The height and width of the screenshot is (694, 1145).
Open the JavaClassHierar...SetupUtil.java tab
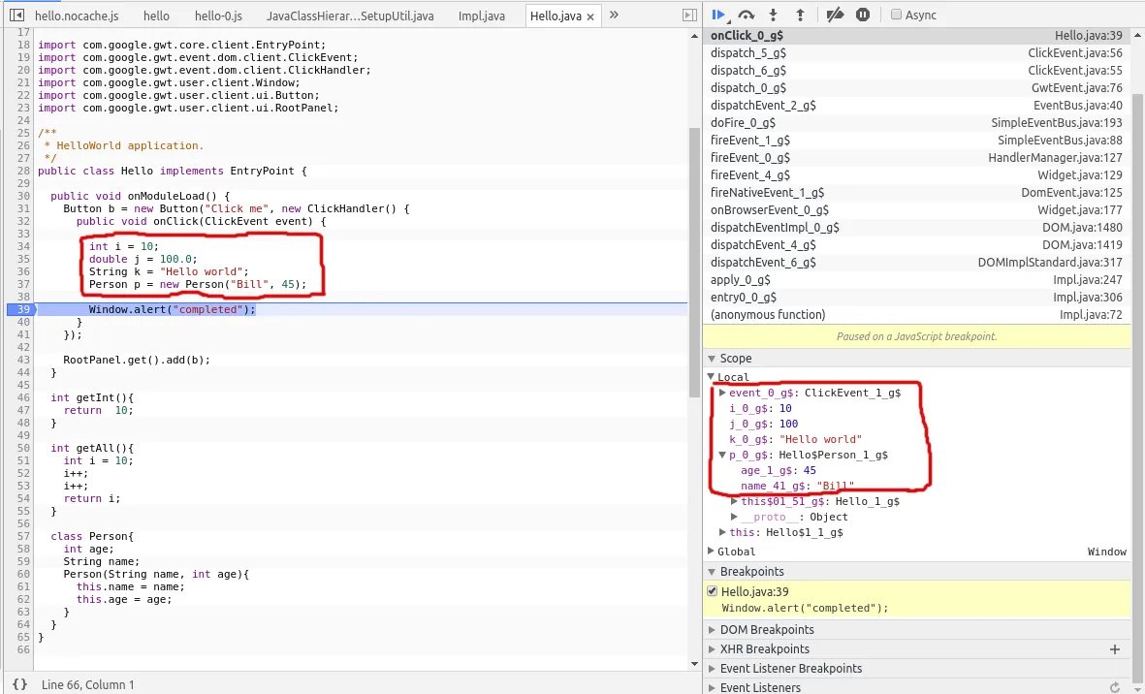pyautogui.click(x=350, y=16)
